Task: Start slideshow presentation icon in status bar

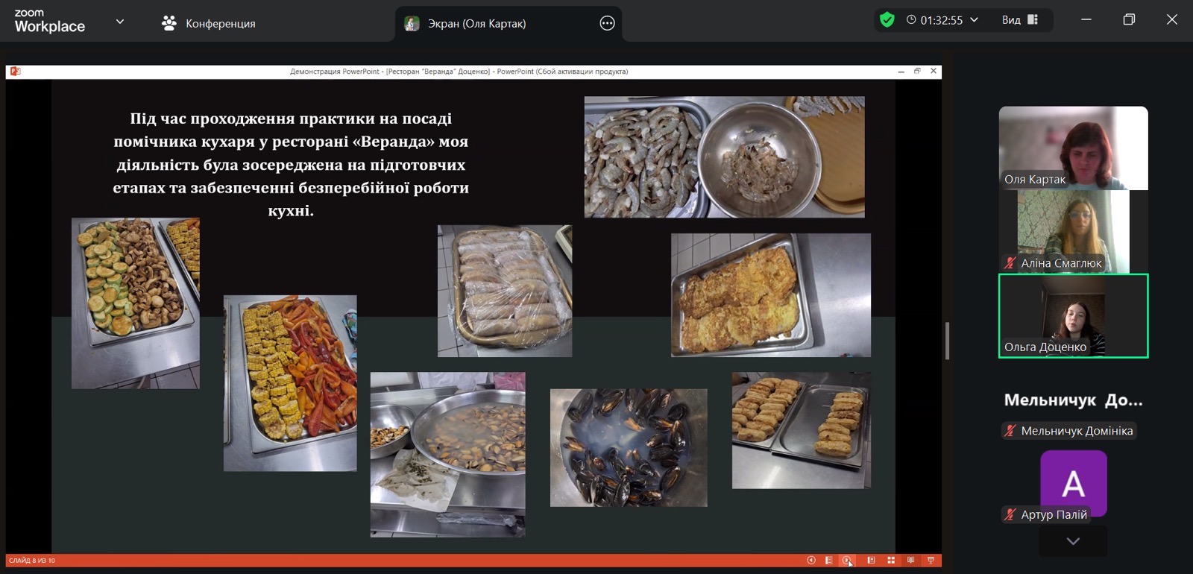Action: 931,561
